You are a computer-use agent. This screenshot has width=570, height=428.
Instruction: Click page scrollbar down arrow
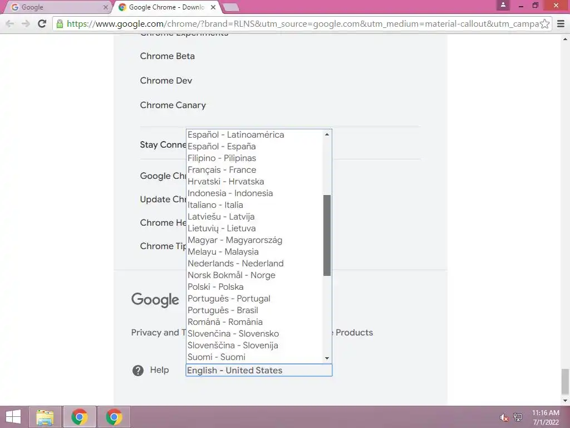(x=565, y=401)
